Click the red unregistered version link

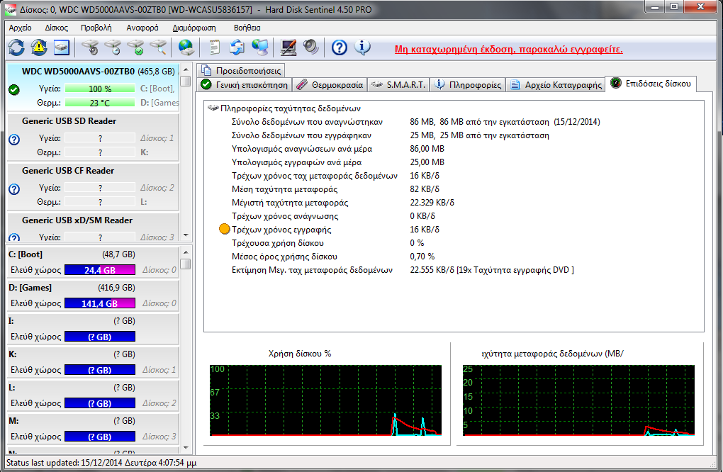click(x=509, y=50)
